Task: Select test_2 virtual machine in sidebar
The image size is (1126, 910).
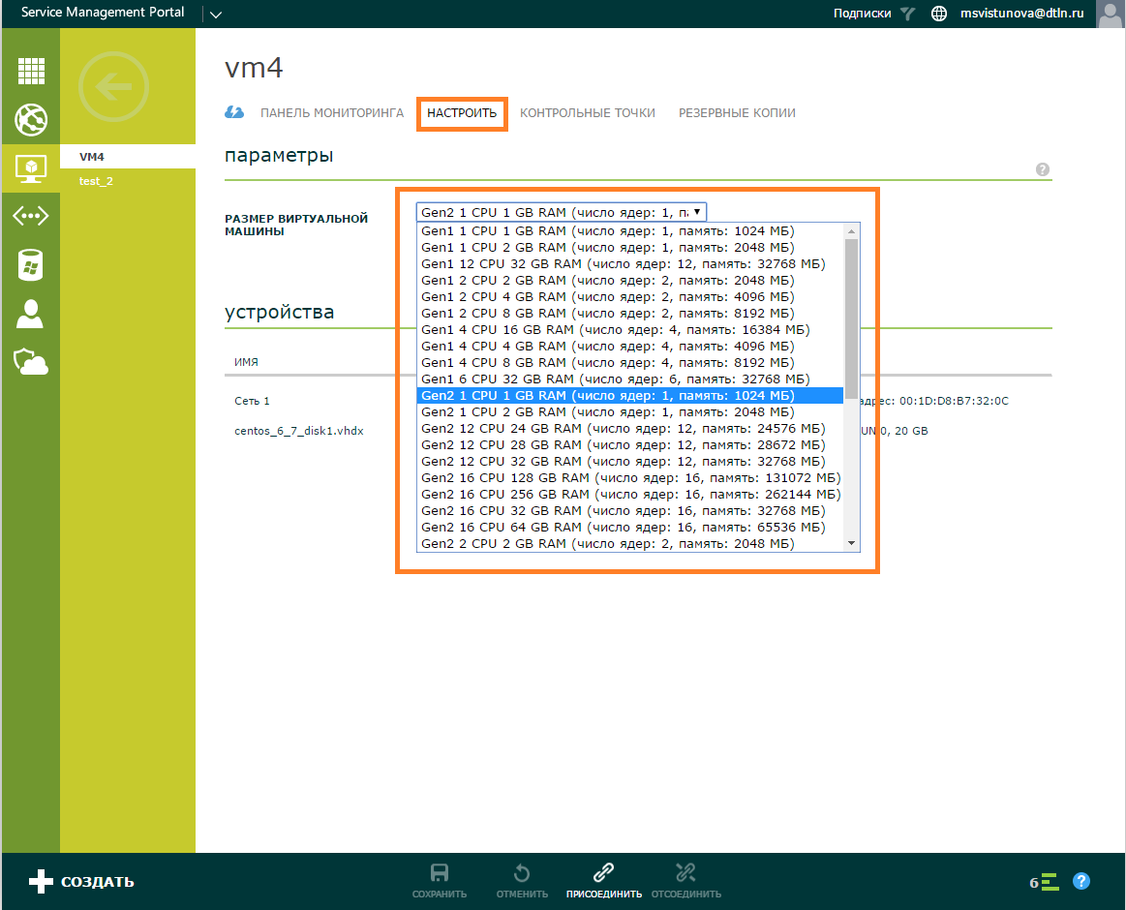Action: point(96,181)
